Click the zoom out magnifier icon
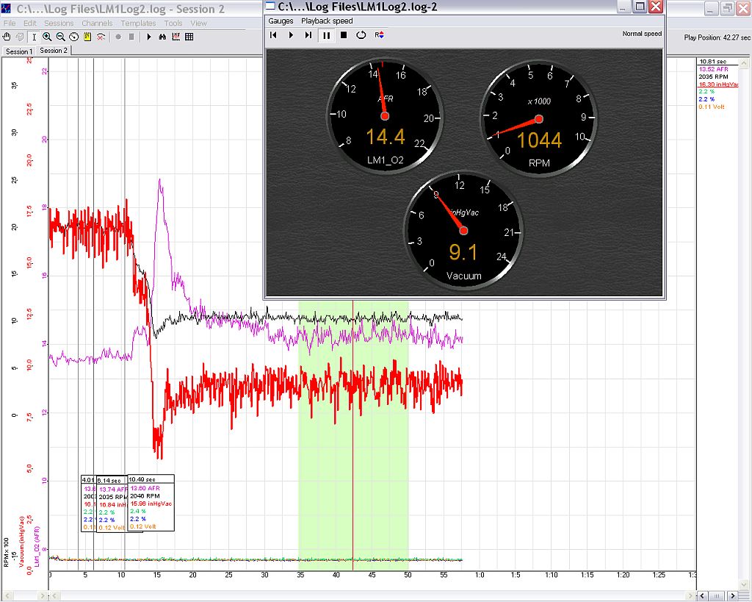The height and width of the screenshot is (602, 752). coord(60,37)
